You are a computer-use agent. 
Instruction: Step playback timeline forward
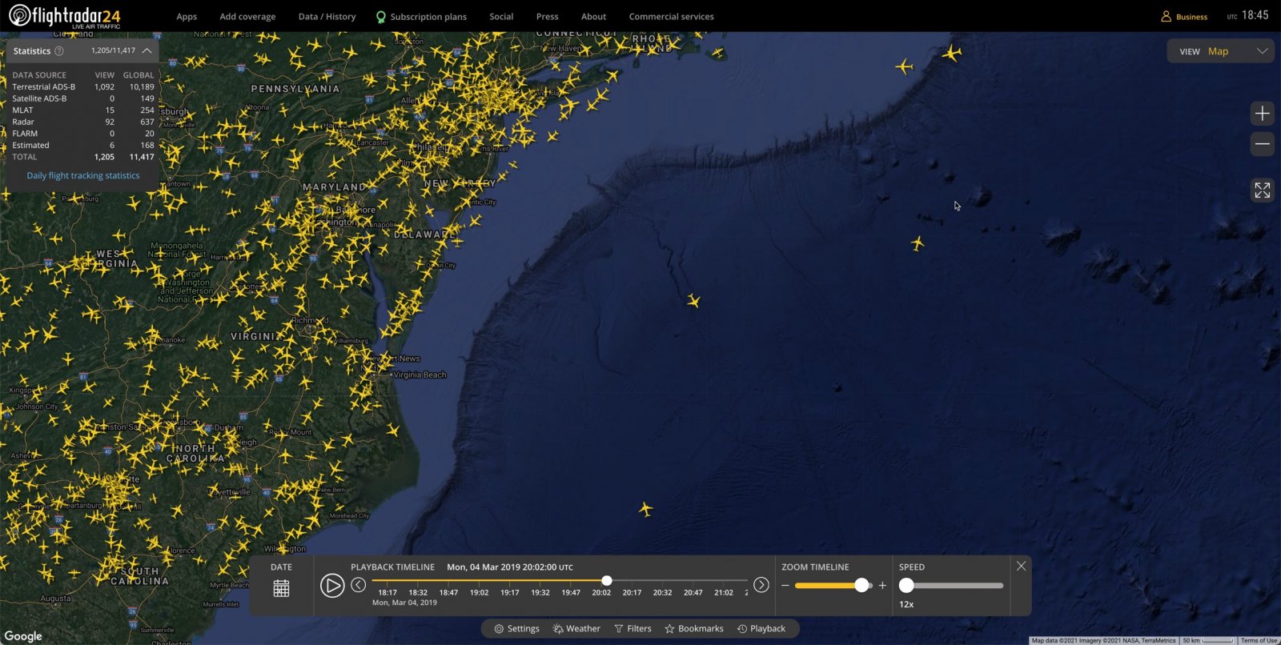[761, 585]
